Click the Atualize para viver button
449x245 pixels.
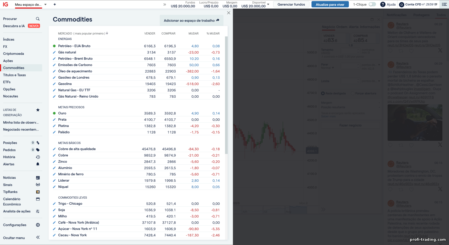tap(330, 4)
